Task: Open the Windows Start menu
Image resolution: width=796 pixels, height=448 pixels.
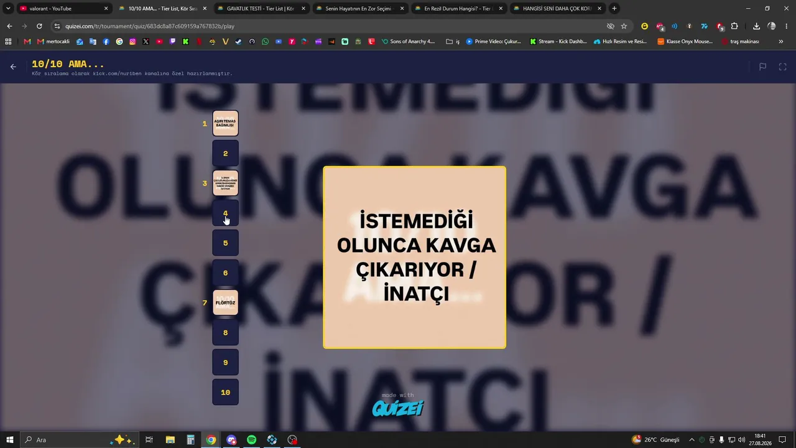Action: coord(9,440)
